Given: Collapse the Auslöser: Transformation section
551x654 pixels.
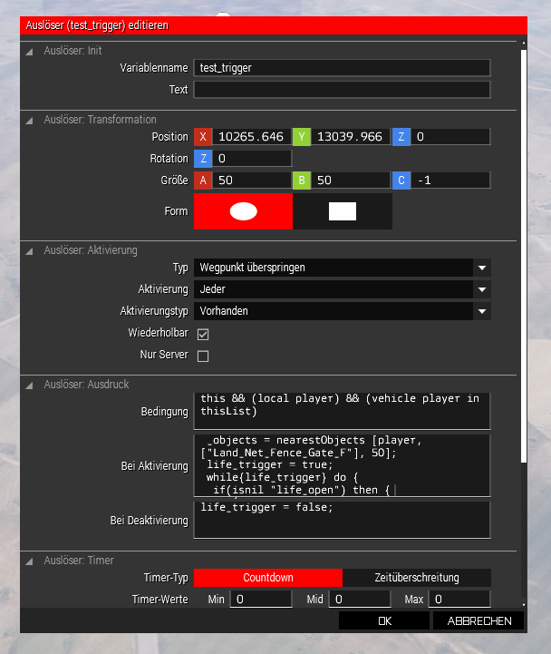Looking at the screenshot, I should (x=29, y=121).
